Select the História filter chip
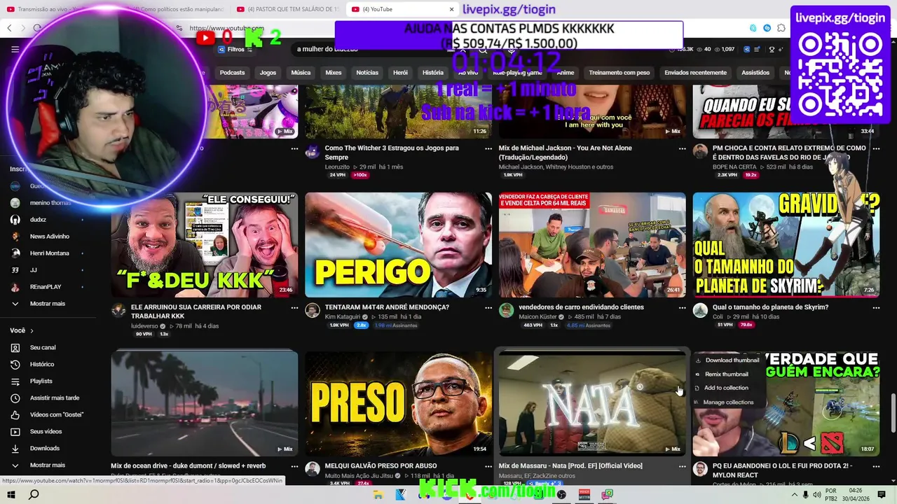 433,73
